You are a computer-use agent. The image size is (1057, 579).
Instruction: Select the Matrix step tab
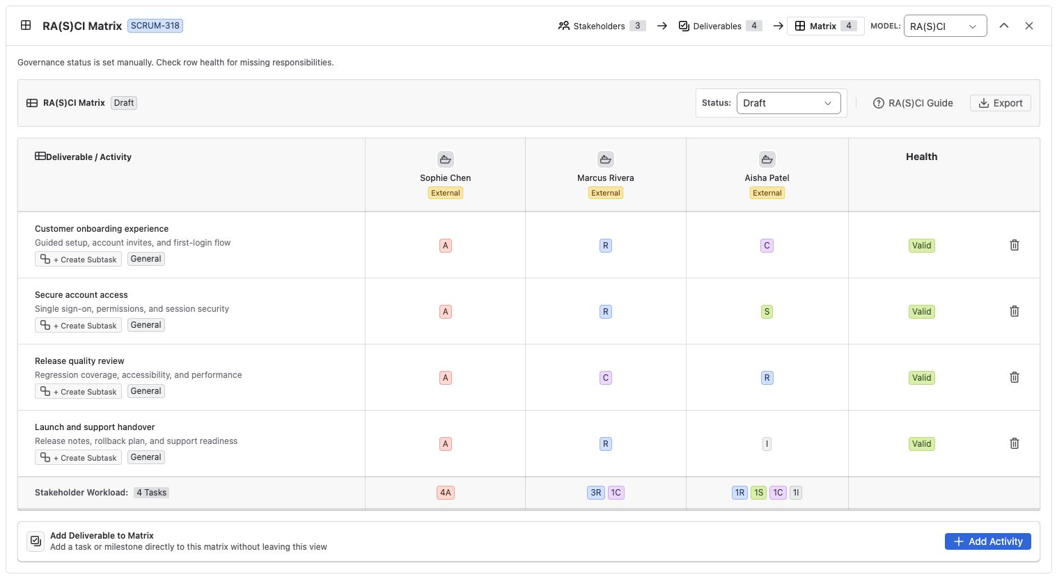tap(826, 26)
